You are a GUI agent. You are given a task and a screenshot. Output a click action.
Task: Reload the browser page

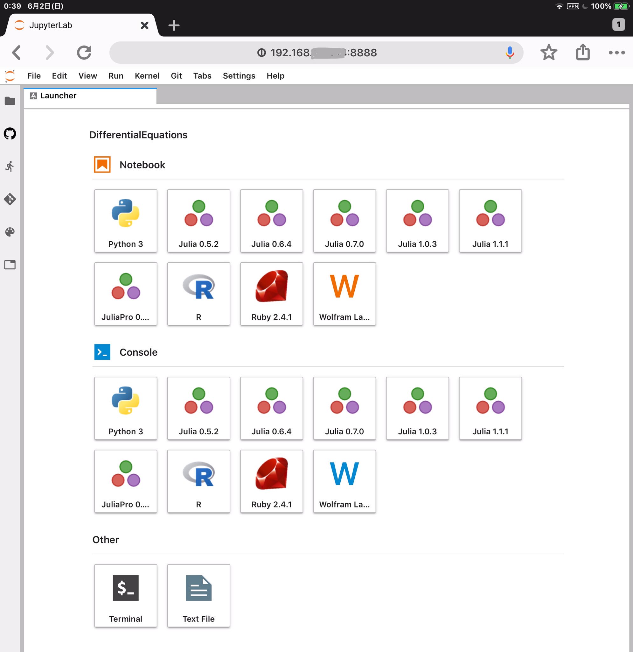pyautogui.click(x=84, y=53)
